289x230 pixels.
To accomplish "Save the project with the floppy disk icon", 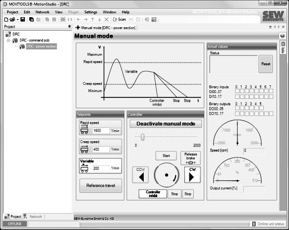I will (x=23, y=20).
